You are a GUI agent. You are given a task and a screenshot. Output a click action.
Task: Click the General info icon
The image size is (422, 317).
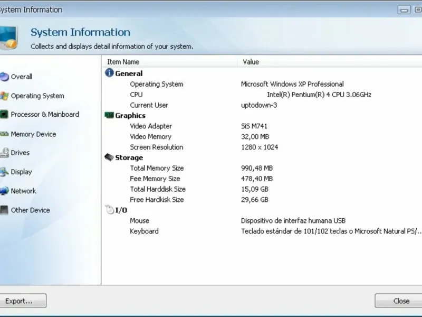109,72
